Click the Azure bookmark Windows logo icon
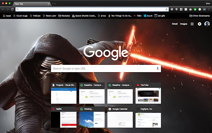Image resolution: width=212 pixels, height=133 pixels. [145, 16]
